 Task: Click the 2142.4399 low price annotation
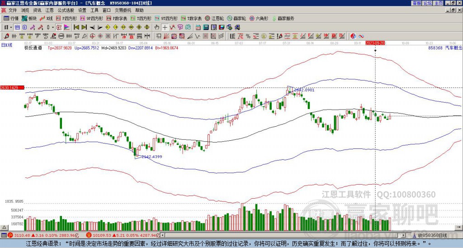click(152, 157)
